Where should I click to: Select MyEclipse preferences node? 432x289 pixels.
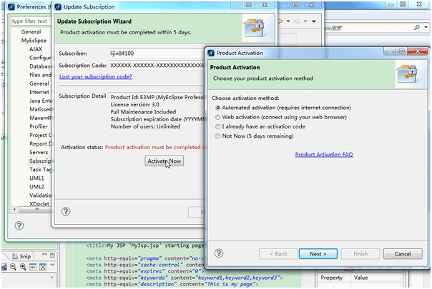coord(34,41)
